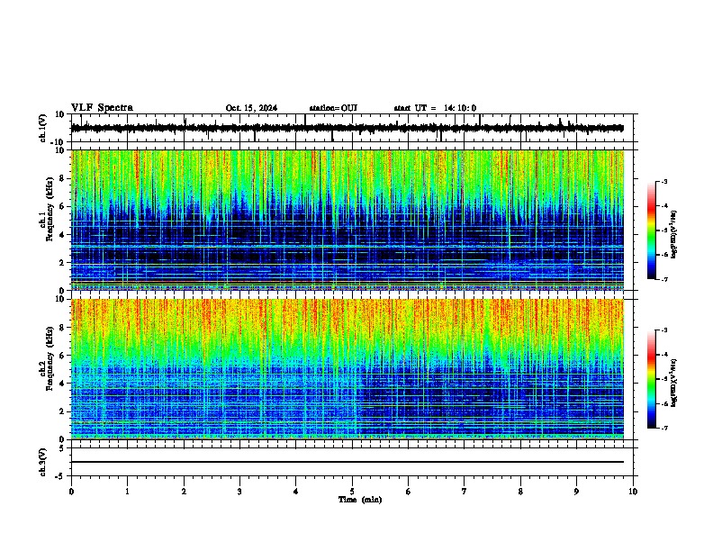Screen dimensions: 713x551
Task: Click the "VLF Spectra" title text
Action: (102, 108)
